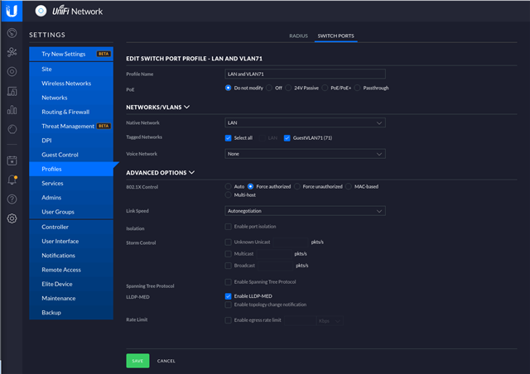Image resolution: width=530 pixels, height=374 pixels.
Task: Open the Topology map icon in sidebar
Action: click(12, 52)
